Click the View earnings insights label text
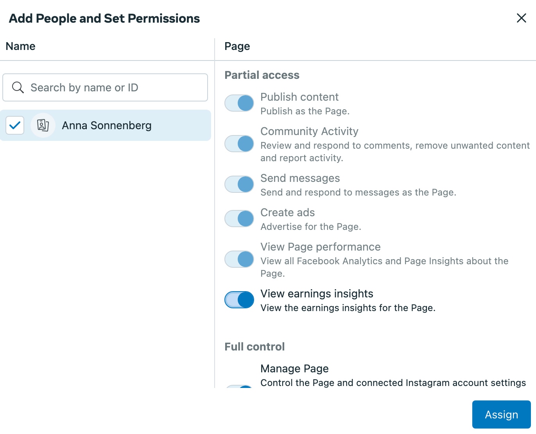The width and height of the screenshot is (536, 434). (317, 293)
